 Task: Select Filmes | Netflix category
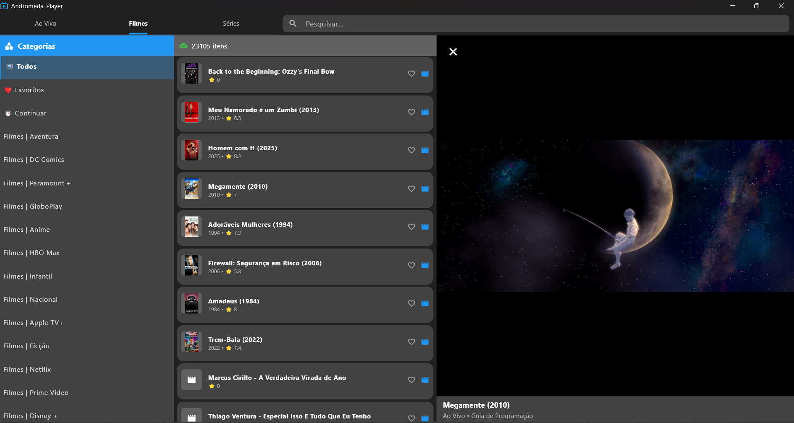click(27, 370)
